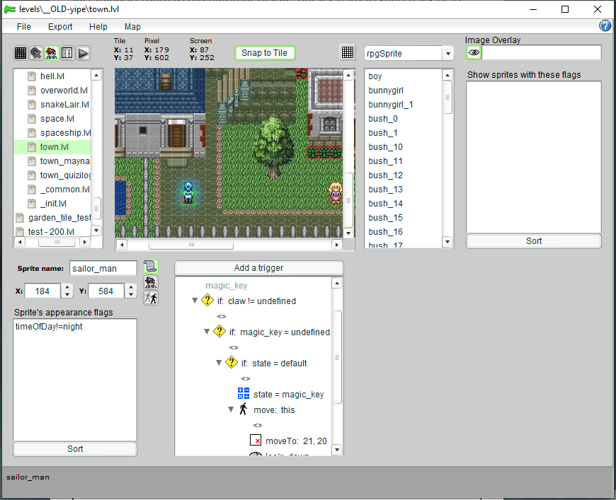Click the script scroll icon beside sprite name
616x500 pixels.
tap(150, 267)
